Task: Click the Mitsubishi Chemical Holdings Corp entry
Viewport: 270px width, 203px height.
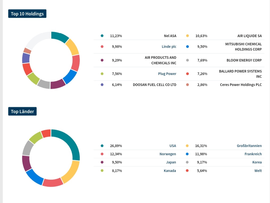Action: (243, 47)
